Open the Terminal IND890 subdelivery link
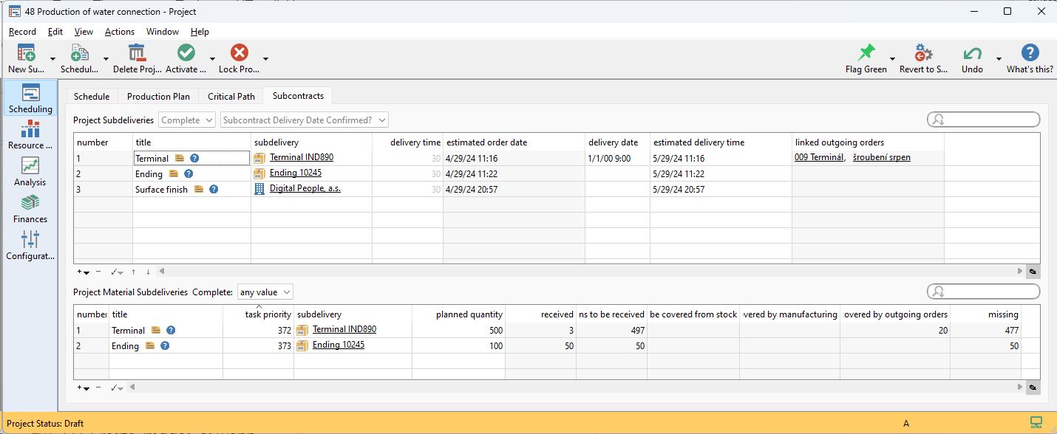The image size is (1057, 434). pos(301,157)
